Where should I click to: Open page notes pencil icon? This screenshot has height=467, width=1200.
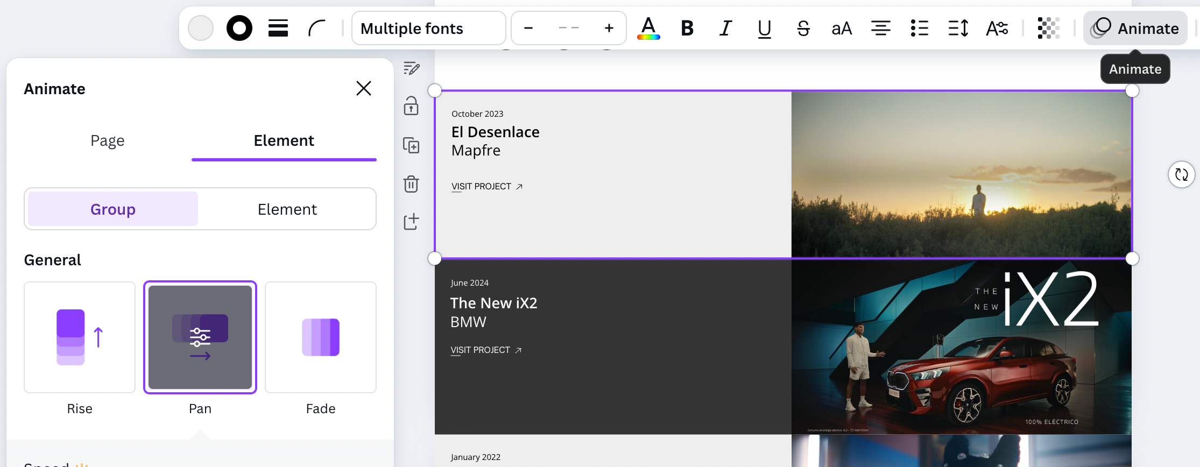coord(412,68)
